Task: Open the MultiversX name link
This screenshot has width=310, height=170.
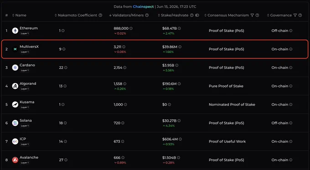Action: coord(29,46)
